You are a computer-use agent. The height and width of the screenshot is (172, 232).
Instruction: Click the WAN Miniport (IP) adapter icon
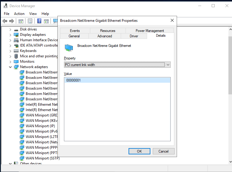(x=22, y=126)
